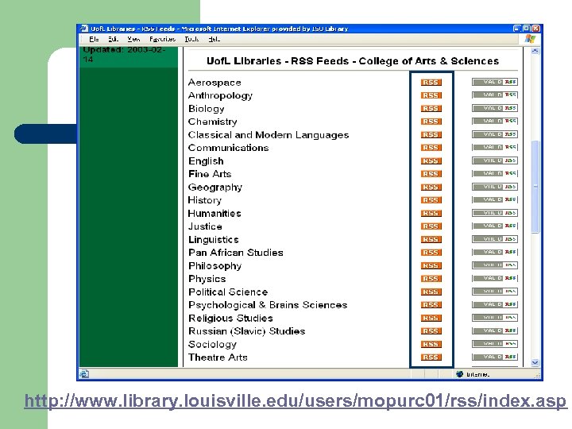Open the View menu
This screenshot has width=572, height=429.
point(134,39)
